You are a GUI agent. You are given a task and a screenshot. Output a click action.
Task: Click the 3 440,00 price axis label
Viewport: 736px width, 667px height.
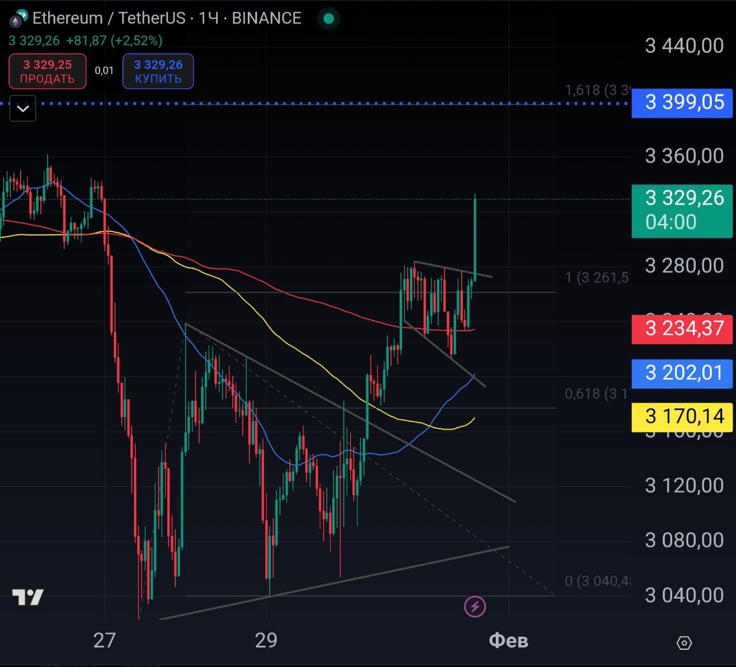(x=684, y=46)
